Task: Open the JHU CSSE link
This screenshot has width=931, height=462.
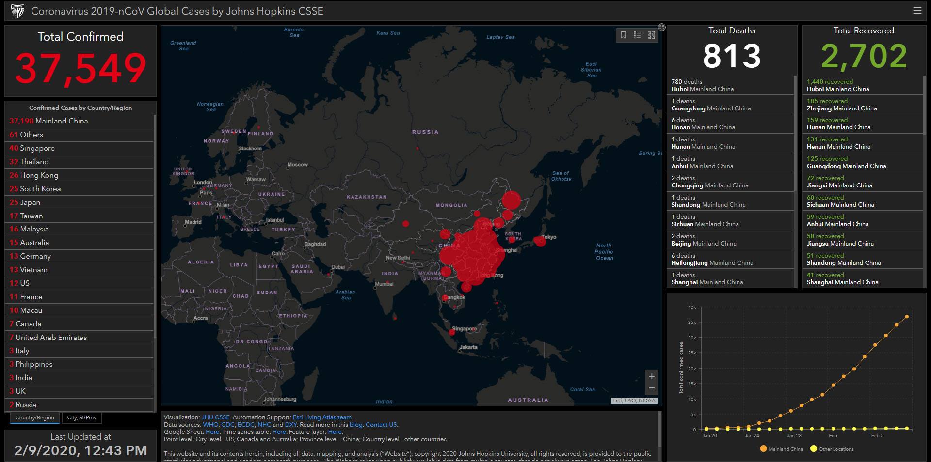Action: click(x=216, y=417)
